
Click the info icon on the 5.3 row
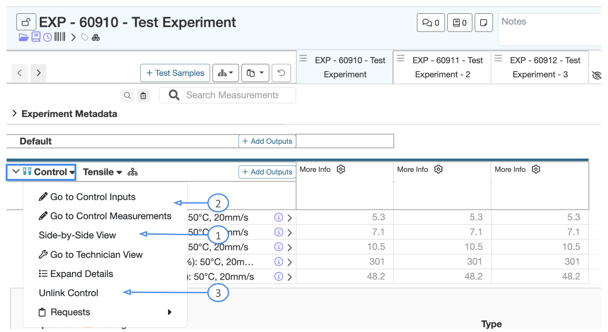pyautogui.click(x=279, y=217)
